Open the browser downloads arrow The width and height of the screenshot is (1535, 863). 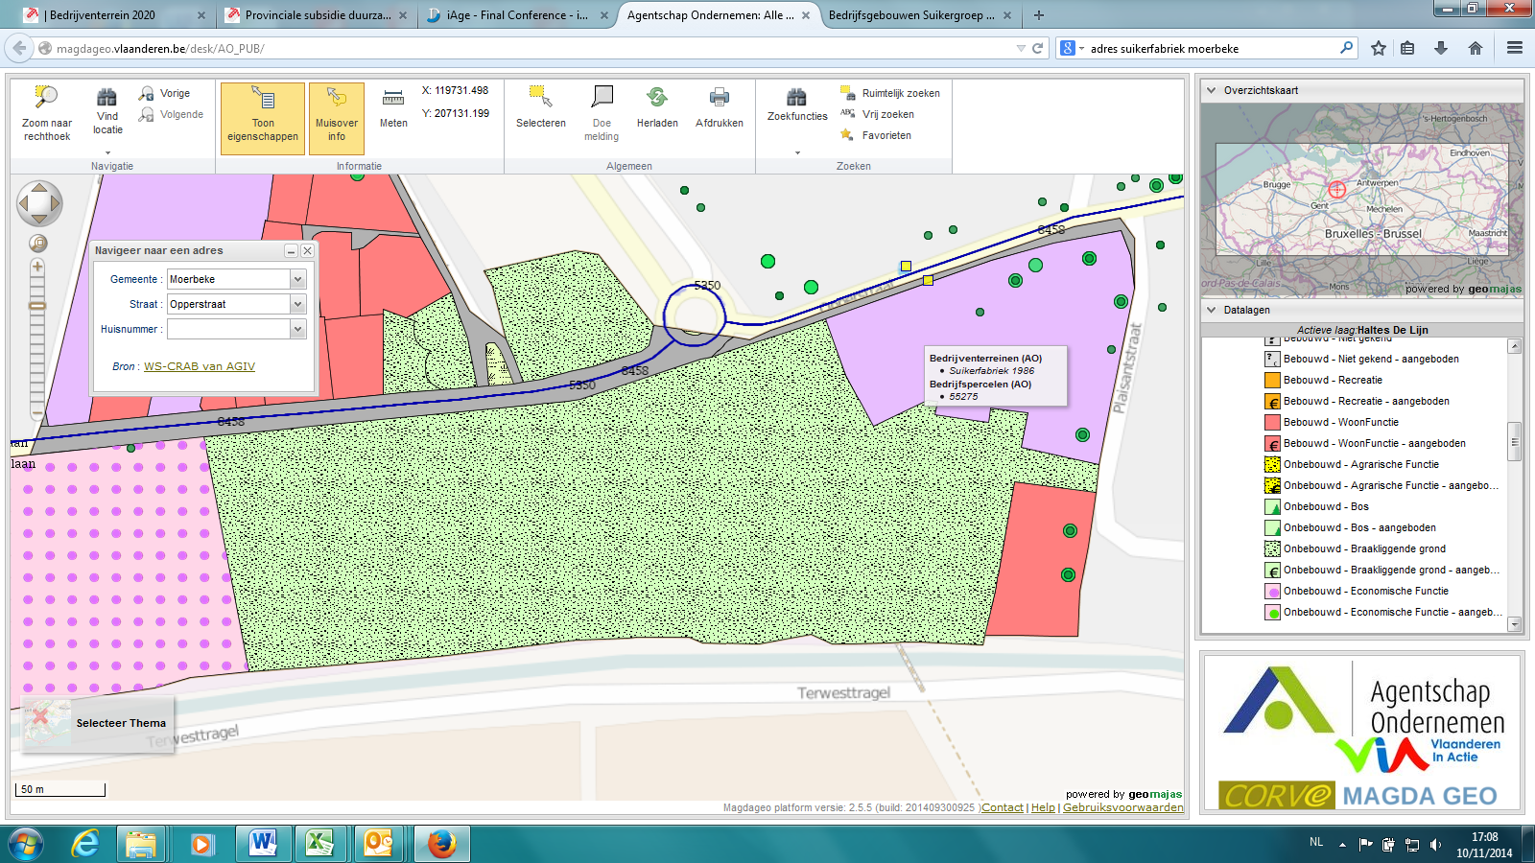[x=1441, y=48]
